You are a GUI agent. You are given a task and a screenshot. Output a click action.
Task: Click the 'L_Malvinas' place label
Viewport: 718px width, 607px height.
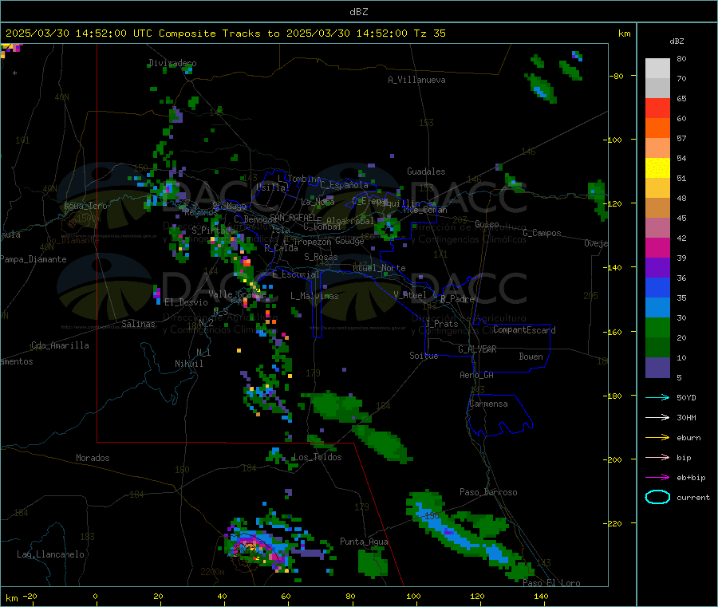click(x=314, y=296)
